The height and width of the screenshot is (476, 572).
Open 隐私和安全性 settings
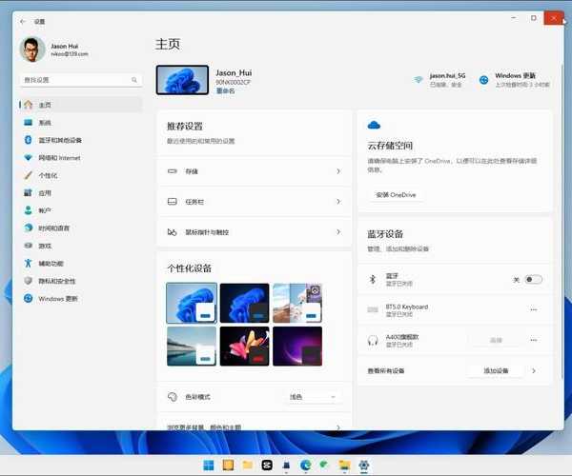click(x=56, y=281)
